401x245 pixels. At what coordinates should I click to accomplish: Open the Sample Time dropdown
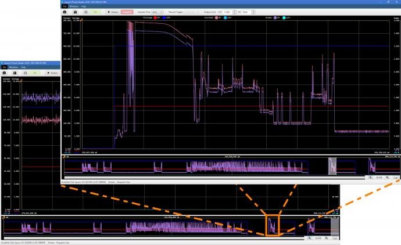click(x=155, y=12)
